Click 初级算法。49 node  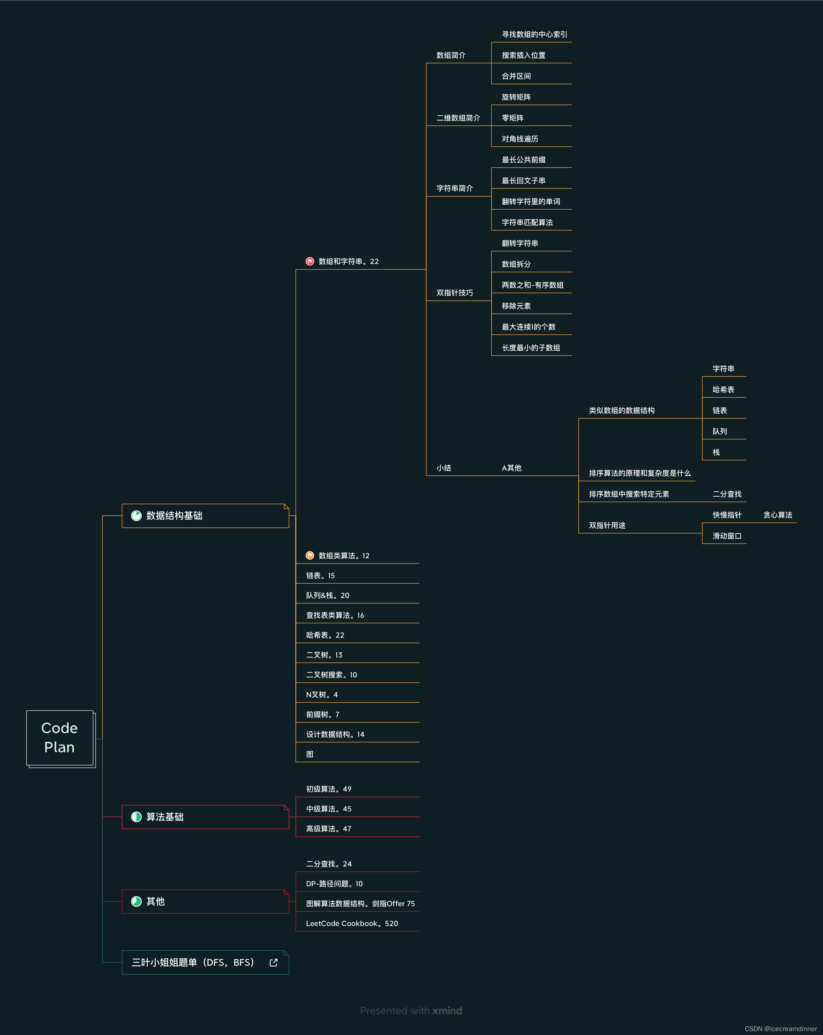point(328,789)
